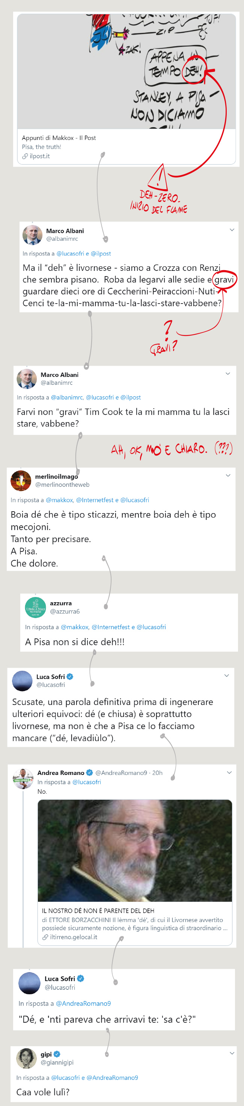Follow the @Internetfest mention in azzurra's tweet
This screenshot has height=1106, width=244.
(111, 627)
